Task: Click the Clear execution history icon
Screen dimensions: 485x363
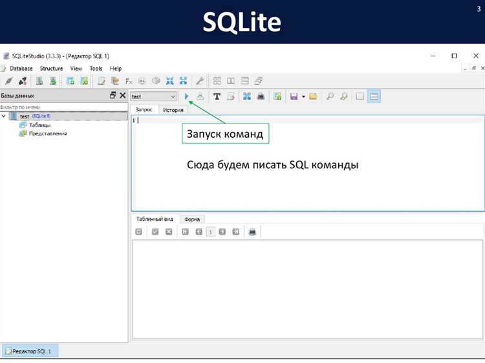Action: point(230,96)
